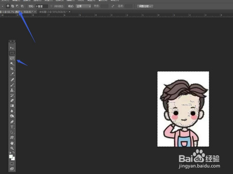
Task: Select the Path Selection tool
Action: pyautogui.click(x=12, y=132)
